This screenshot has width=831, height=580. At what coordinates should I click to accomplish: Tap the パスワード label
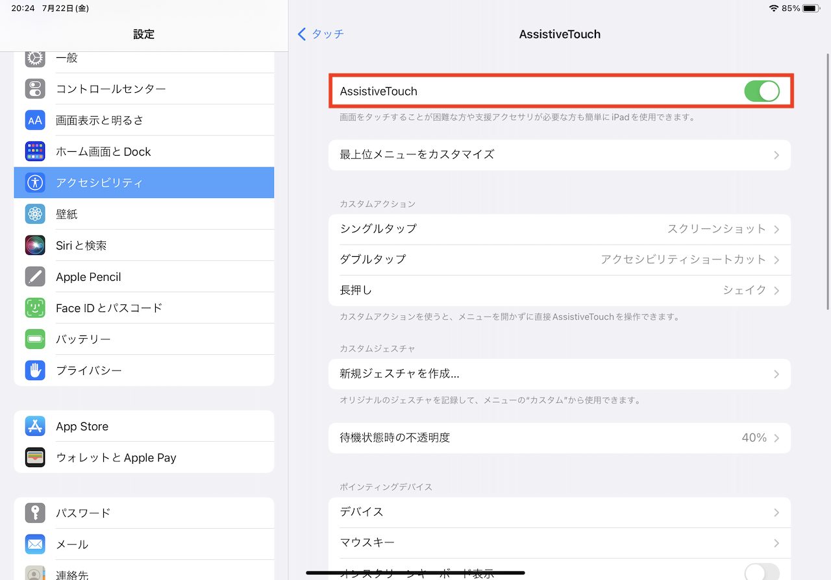[x=83, y=513]
